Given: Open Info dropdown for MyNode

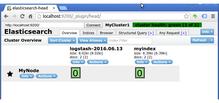Looking at the screenshot, I should [x=27, y=76].
